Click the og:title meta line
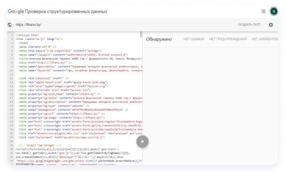This screenshot has width=285, height=175. pyautogui.click(x=81, y=98)
